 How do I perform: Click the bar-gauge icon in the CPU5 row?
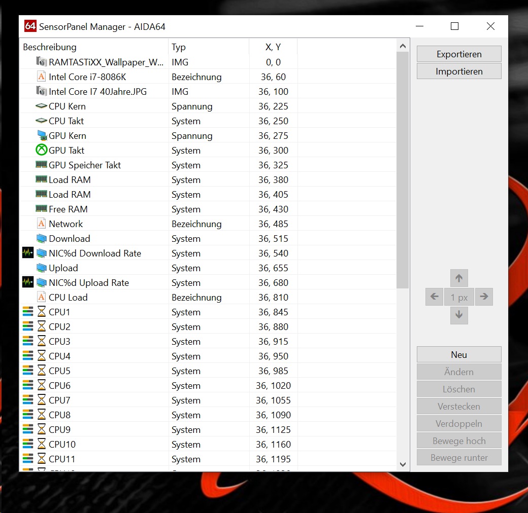(x=28, y=371)
